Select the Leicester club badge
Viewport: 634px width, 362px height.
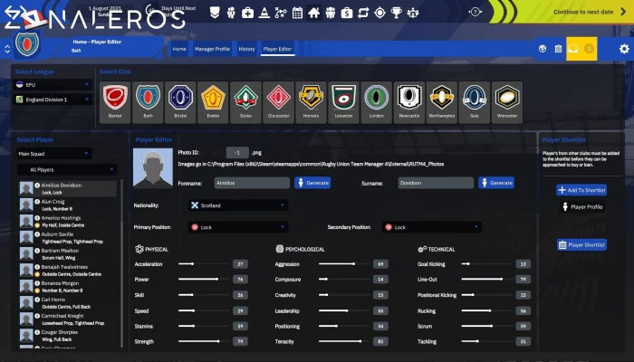[x=343, y=102]
